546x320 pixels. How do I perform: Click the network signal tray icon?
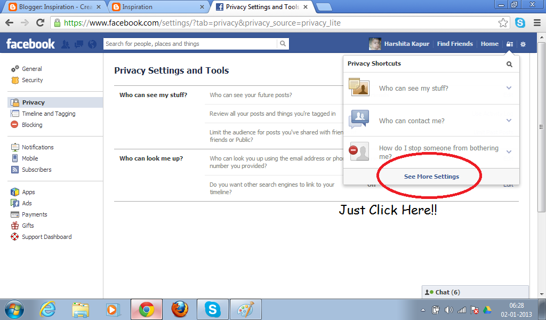click(x=462, y=310)
